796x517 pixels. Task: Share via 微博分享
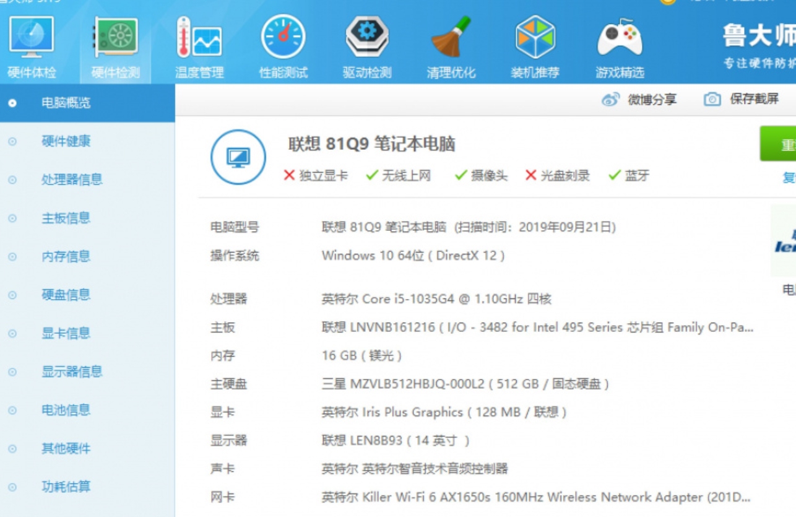coord(639,100)
